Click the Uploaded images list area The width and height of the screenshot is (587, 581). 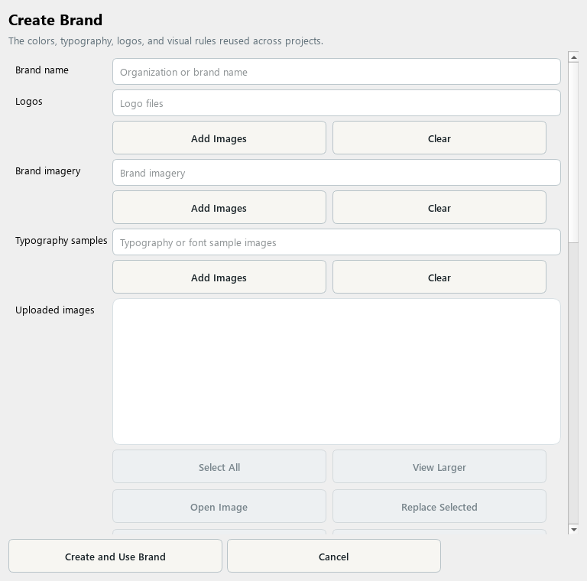pyautogui.click(x=336, y=372)
